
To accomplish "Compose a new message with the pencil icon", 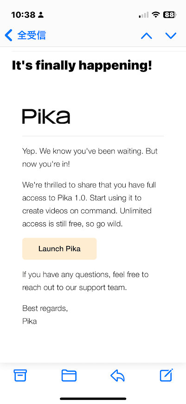I will (x=166, y=375).
